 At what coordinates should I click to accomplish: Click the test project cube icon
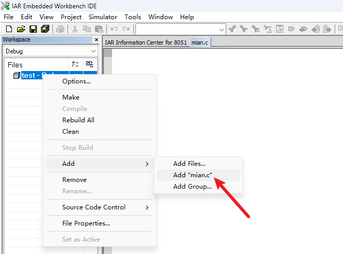tap(17, 75)
